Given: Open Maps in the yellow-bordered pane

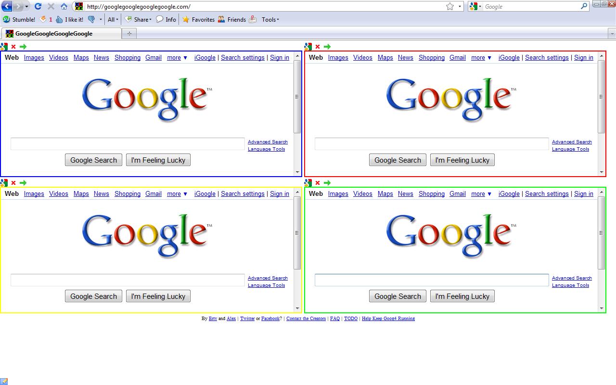Looking at the screenshot, I should (x=81, y=194).
